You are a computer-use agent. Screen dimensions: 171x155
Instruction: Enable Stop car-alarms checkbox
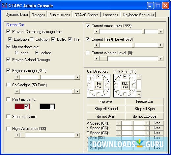tap(8, 117)
